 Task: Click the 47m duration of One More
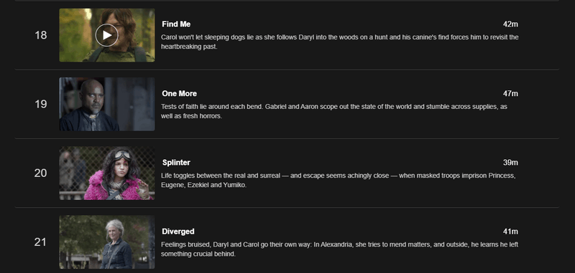coord(510,94)
